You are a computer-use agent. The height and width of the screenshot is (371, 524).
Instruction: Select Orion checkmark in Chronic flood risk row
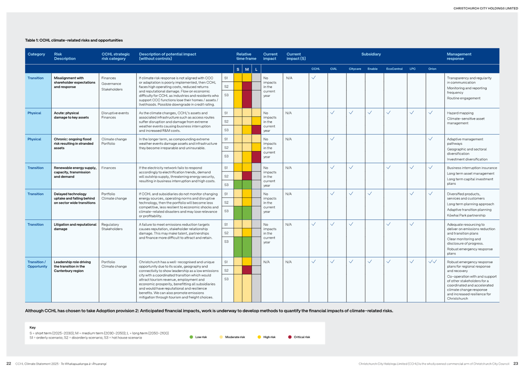[x=430, y=139]
